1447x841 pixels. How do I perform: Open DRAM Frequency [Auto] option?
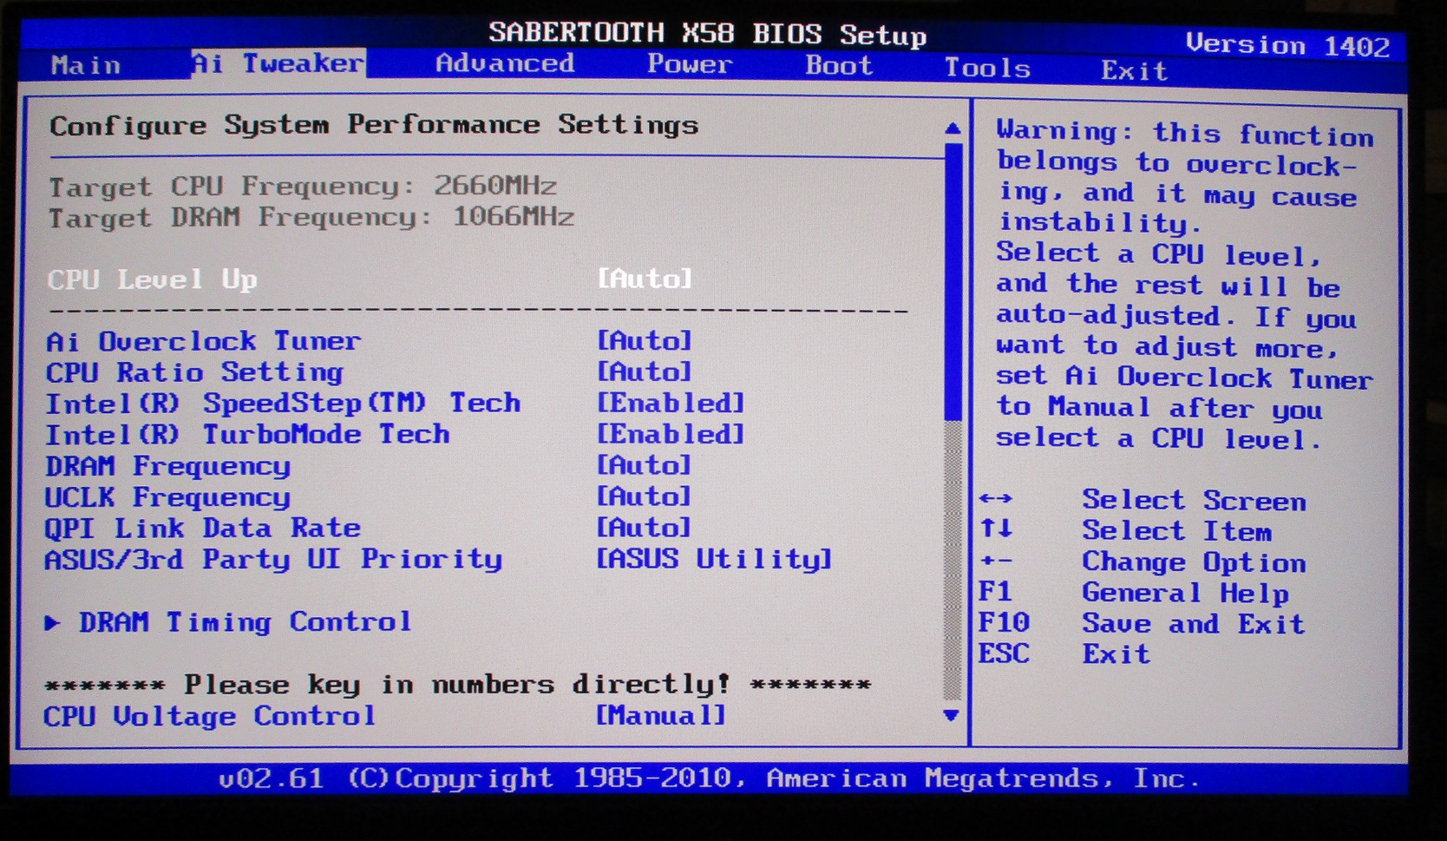[x=645, y=465]
